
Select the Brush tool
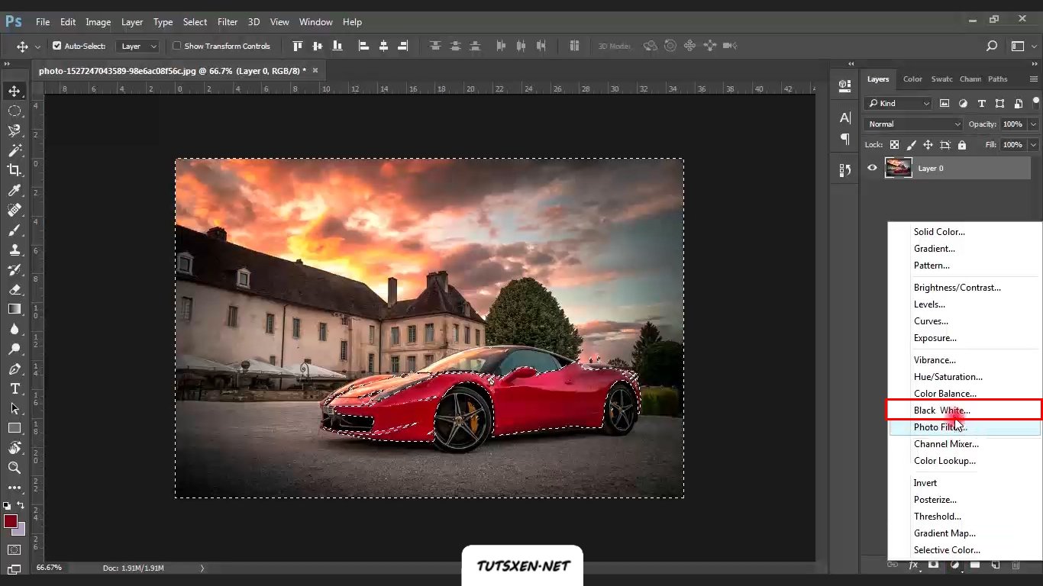15,230
